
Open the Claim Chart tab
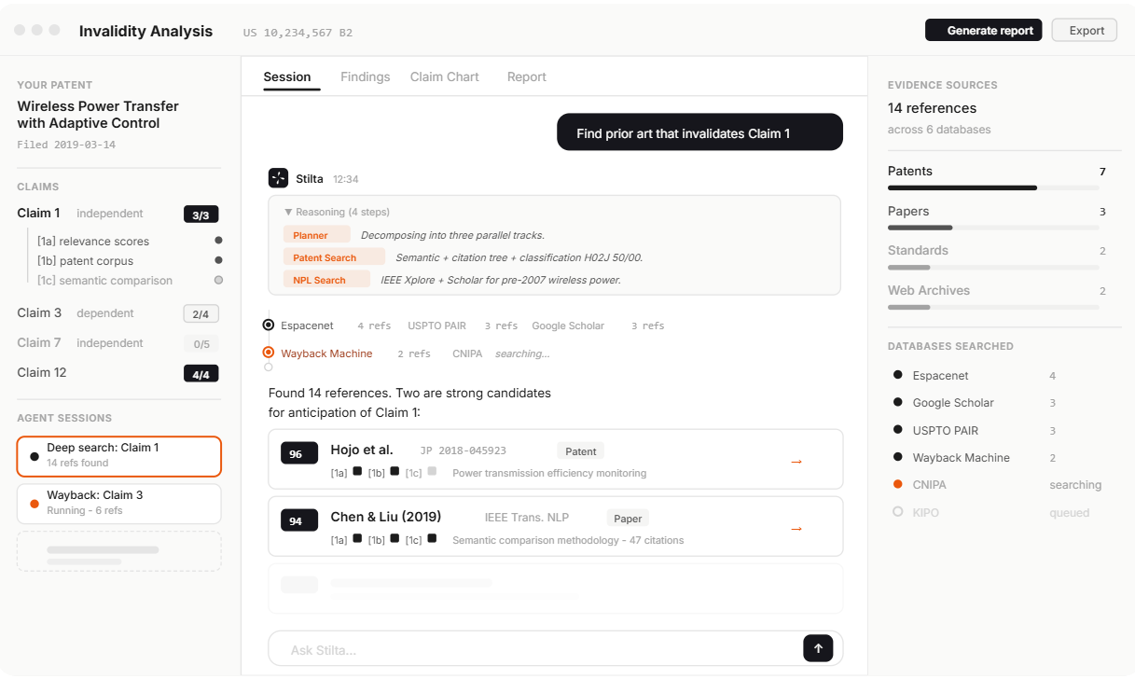click(x=444, y=76)
